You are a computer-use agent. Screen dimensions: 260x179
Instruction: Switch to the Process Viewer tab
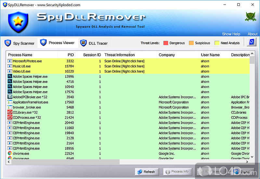58,43
